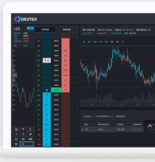
Task: Choose quantity preset 10
Action: point(30,134)
